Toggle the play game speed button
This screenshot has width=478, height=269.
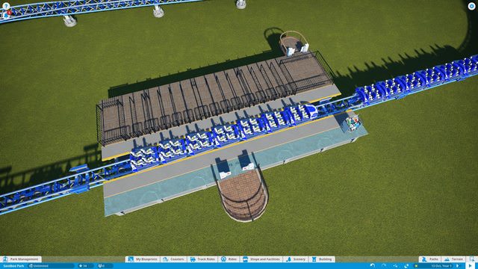pos(471,266)
